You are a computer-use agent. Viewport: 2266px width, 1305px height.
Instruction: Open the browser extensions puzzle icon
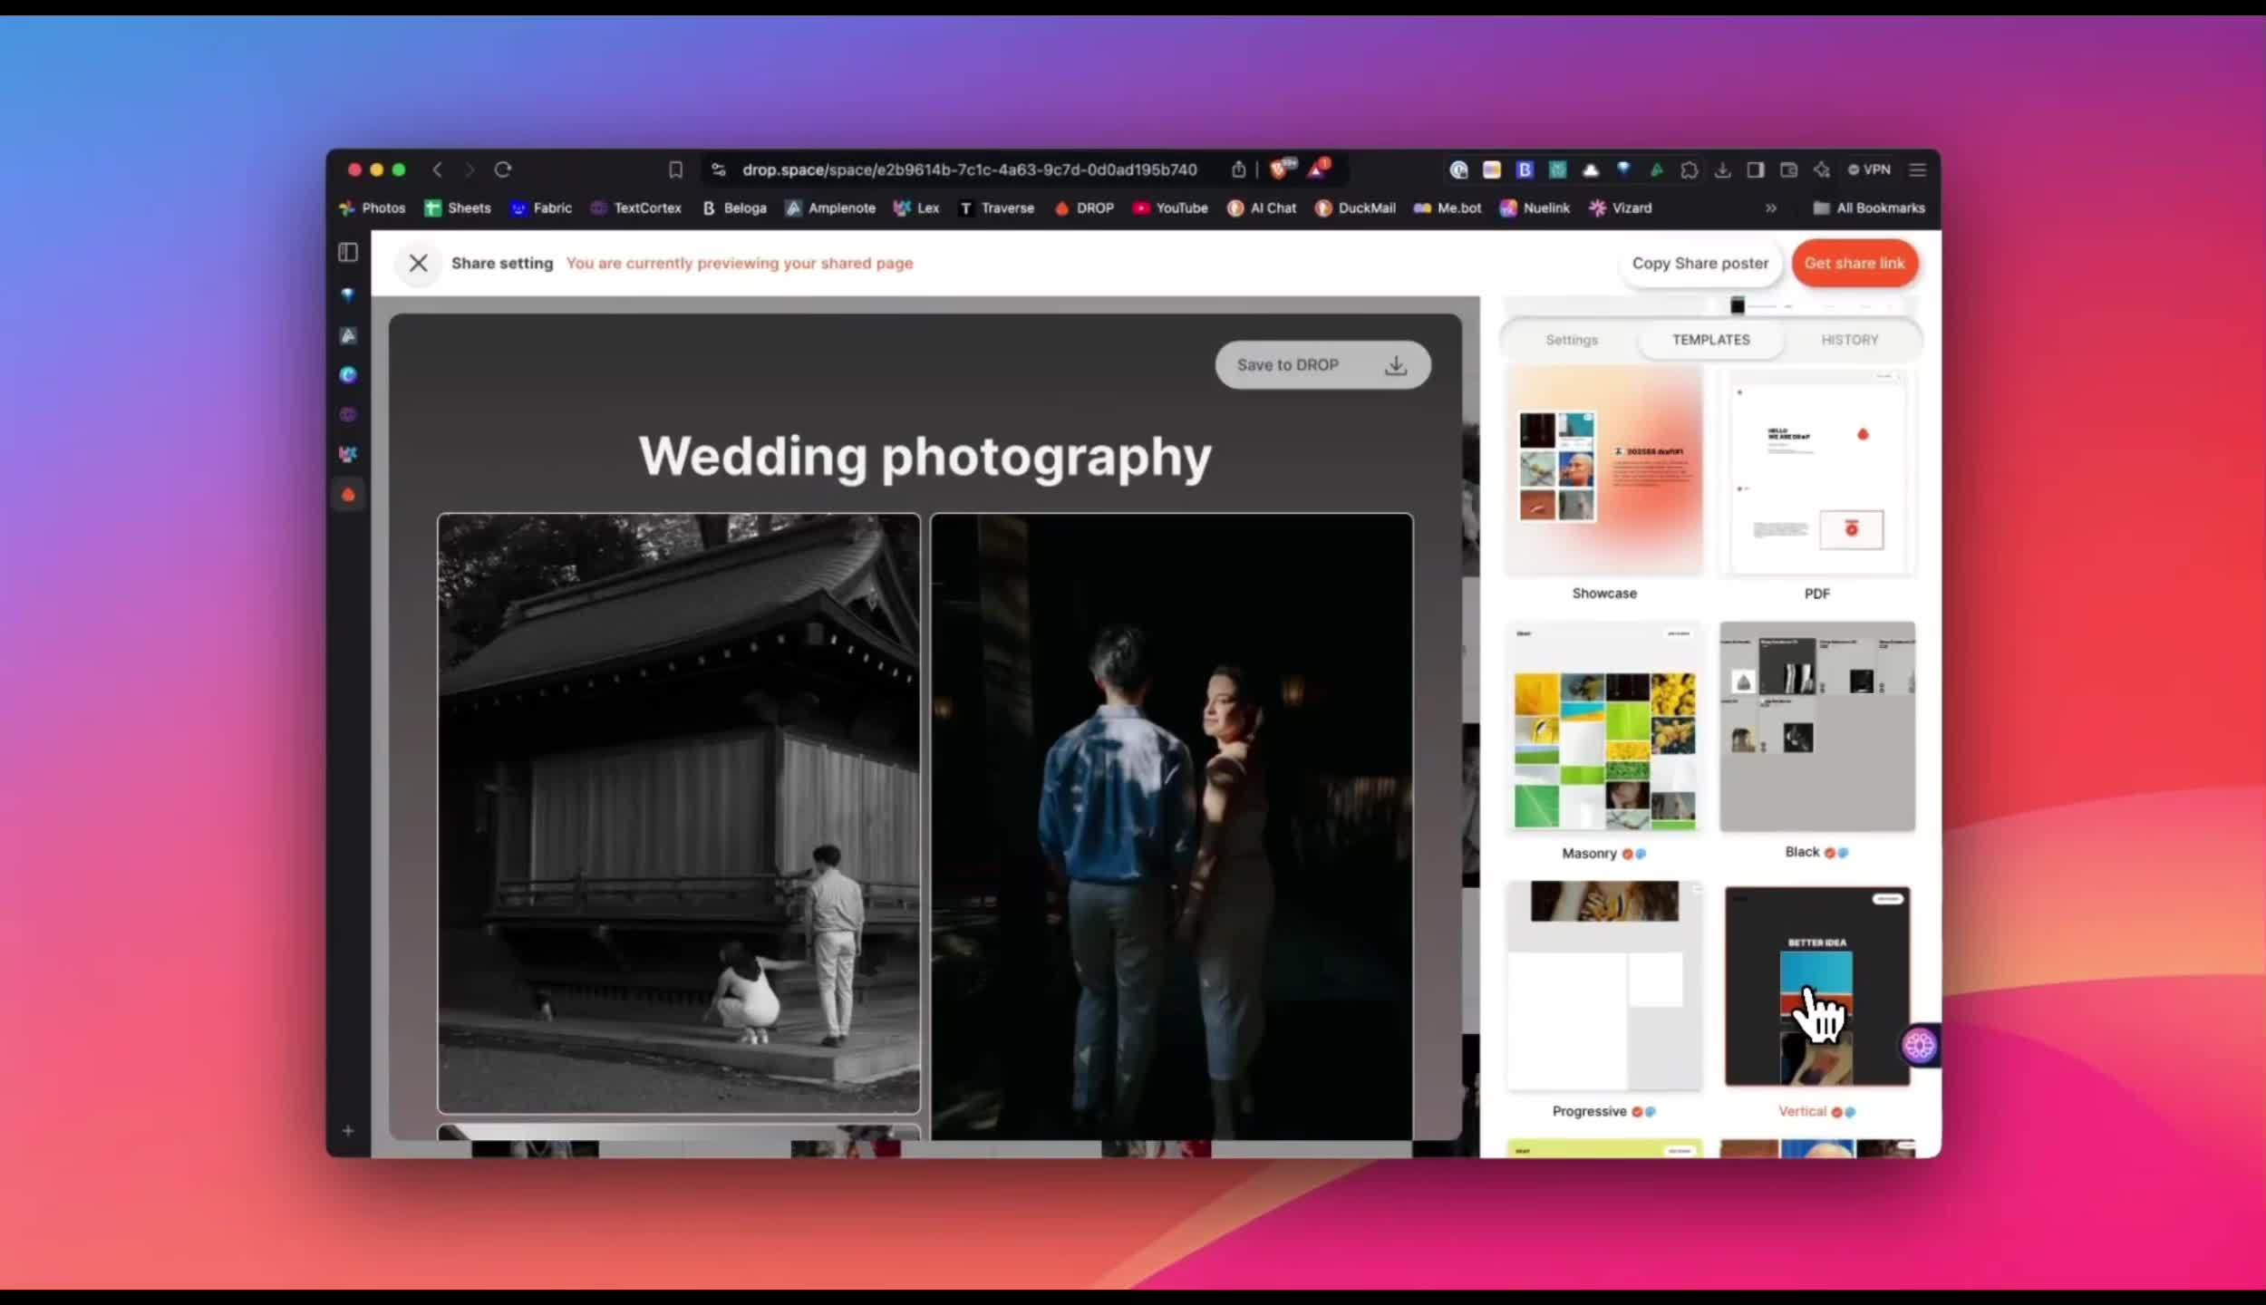click(x=1689, y=169)
